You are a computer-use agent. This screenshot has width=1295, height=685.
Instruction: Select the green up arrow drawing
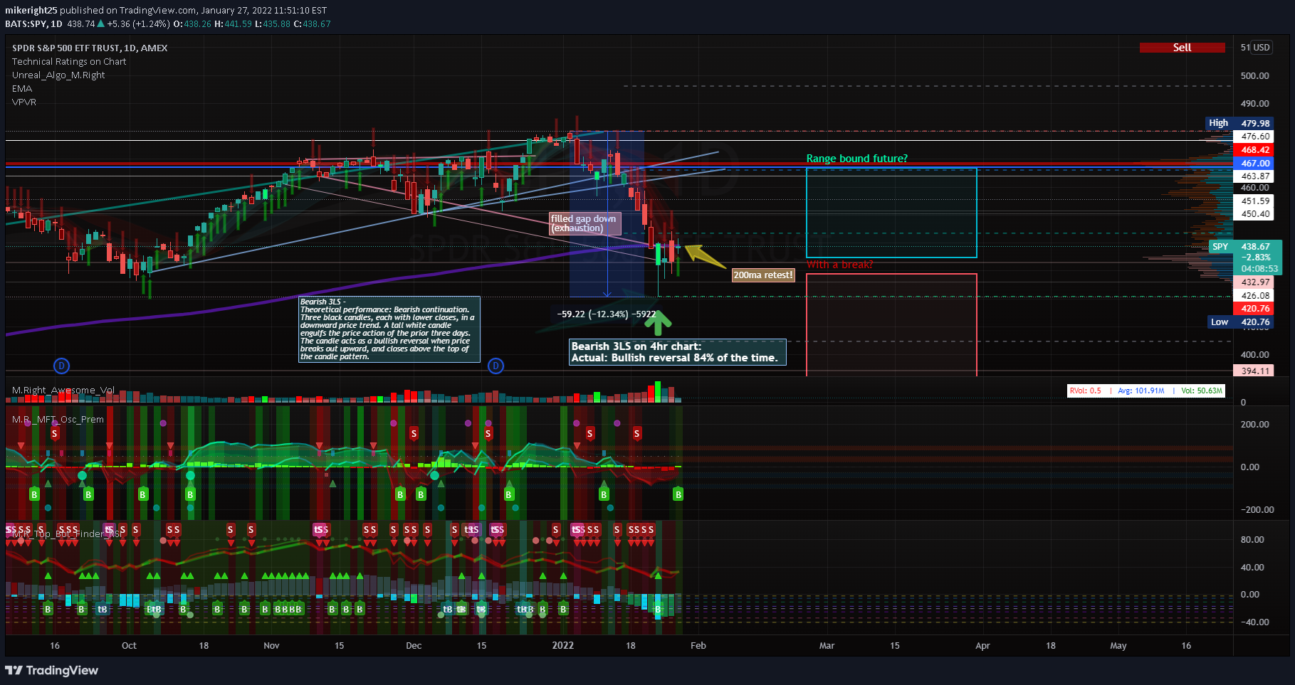click(658, 323)
